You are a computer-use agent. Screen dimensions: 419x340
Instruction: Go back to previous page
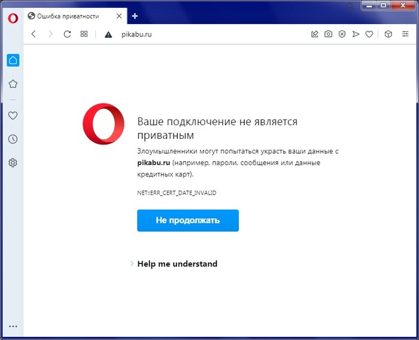click(x=34, y=34)
